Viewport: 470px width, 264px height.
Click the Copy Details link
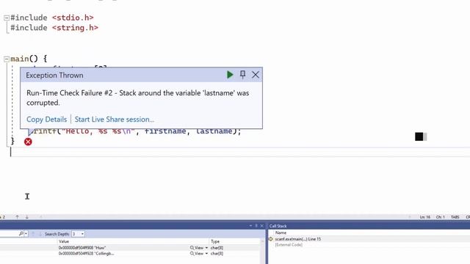coord(47,120)
